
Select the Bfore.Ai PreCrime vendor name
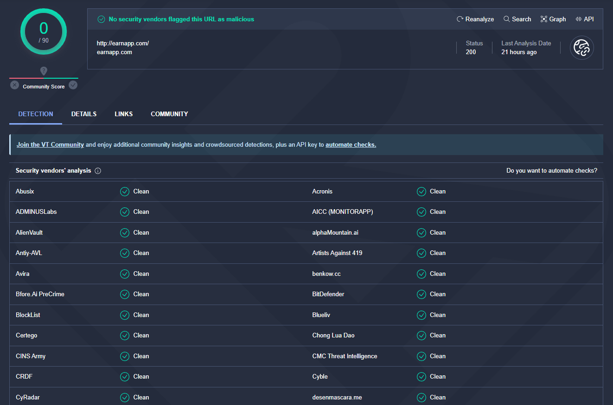point(40,294)
